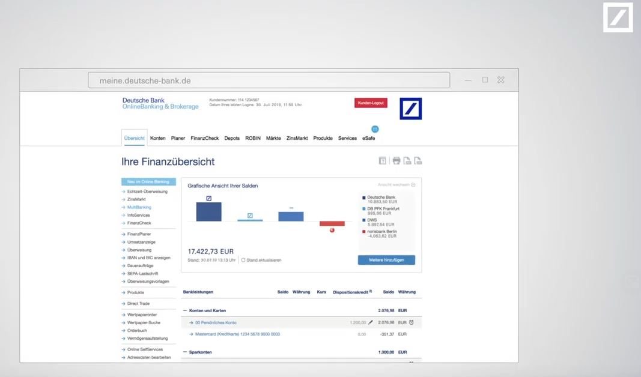This screenshot has height=377, width=641.
Task: Open the FinanzPlaner sidebar link
Action: click(x=139, y=234)
